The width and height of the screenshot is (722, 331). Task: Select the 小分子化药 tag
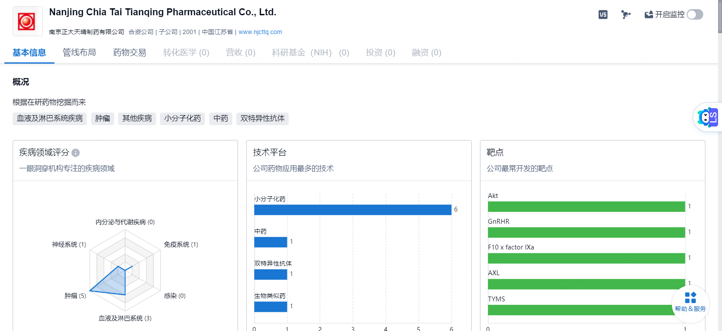tap(182, 119)
